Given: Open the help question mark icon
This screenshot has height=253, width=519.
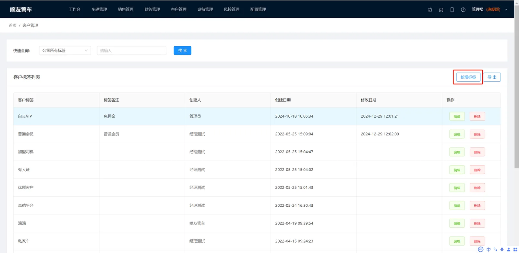Looking at the screenshot, I should pyautogui.click(x=463, y=10).
